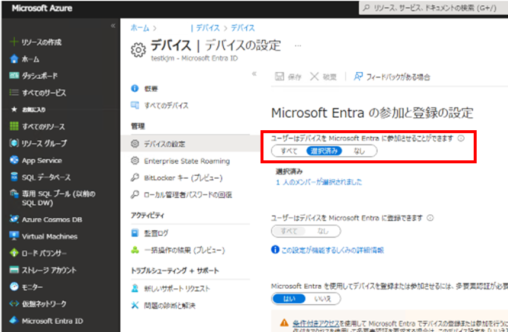Click the gear icon beside page title
508x332 pixels.
point(139,50)
